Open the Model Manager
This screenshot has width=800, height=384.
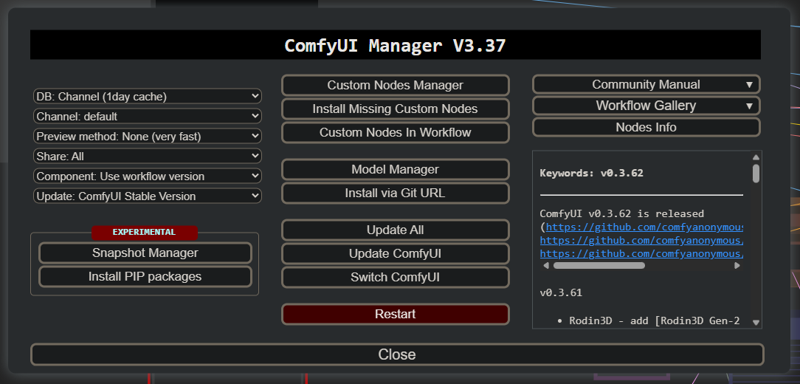[395, 169]
